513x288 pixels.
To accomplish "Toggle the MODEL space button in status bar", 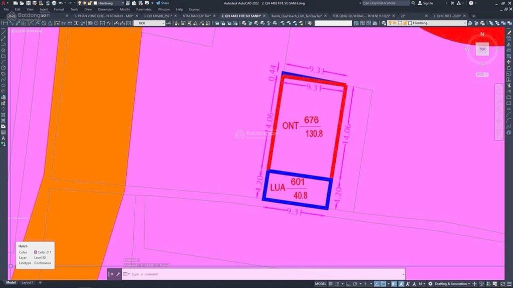I will (320, 284).
